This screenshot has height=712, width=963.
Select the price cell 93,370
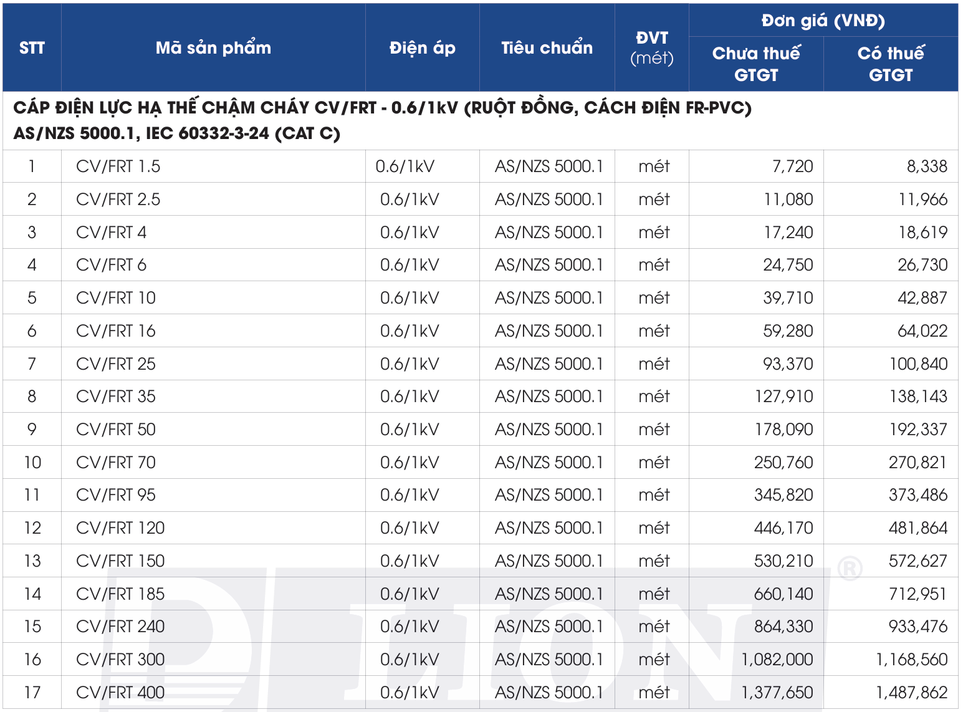coord(788,364)
